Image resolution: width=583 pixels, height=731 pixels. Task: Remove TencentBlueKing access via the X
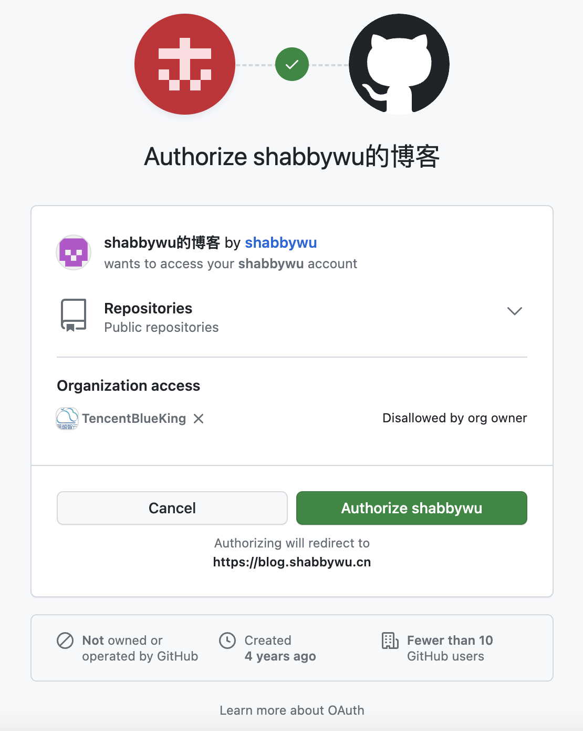199,419
